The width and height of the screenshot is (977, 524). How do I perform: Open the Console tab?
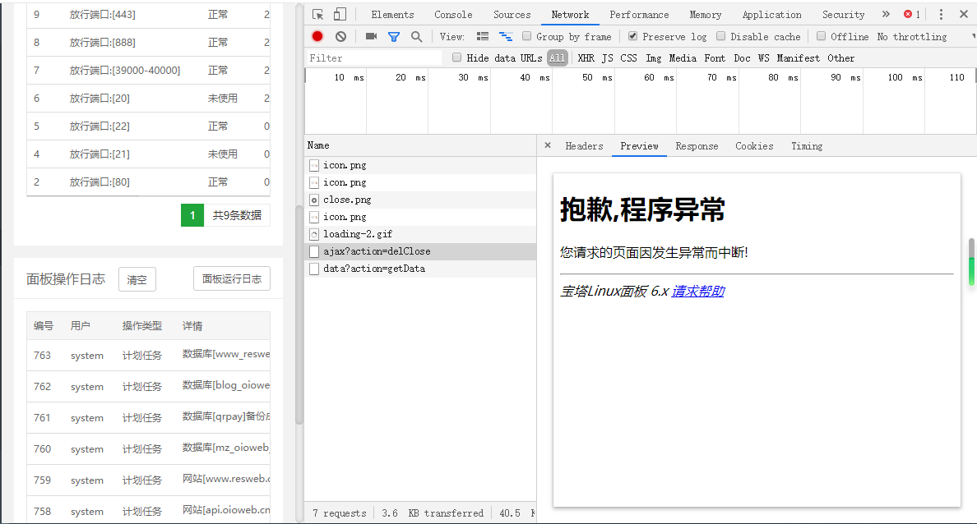point(453,14)
